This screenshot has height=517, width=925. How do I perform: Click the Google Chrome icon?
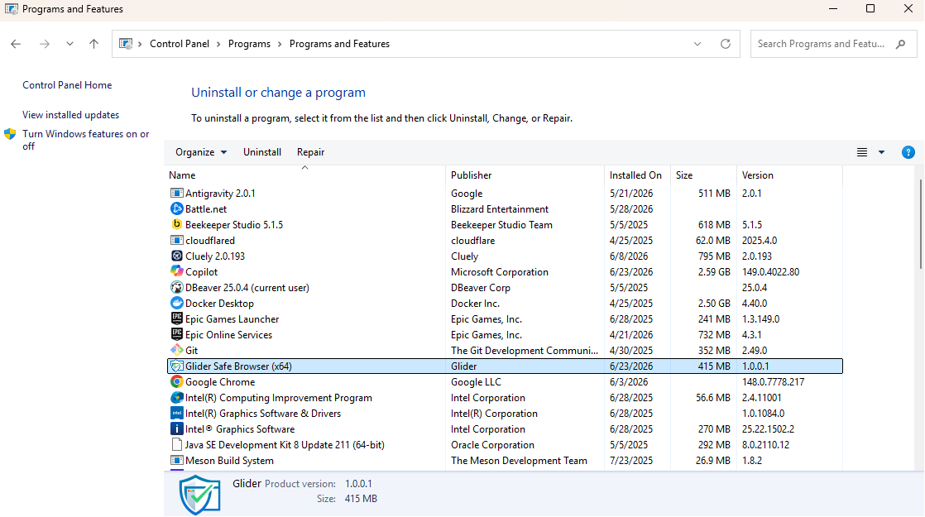pos(176,381)
